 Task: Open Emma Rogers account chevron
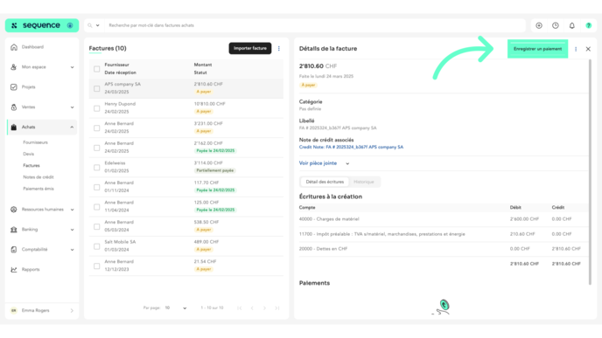(x=72, y=311)
